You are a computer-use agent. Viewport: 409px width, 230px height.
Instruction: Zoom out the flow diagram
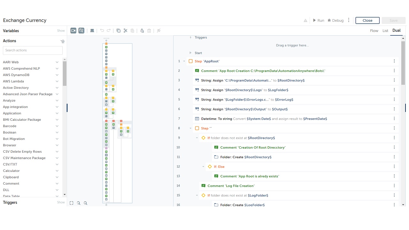click(x=79, y=203)
